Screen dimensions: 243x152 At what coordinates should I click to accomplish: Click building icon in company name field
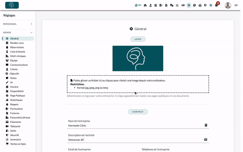[x=206, y=125]
